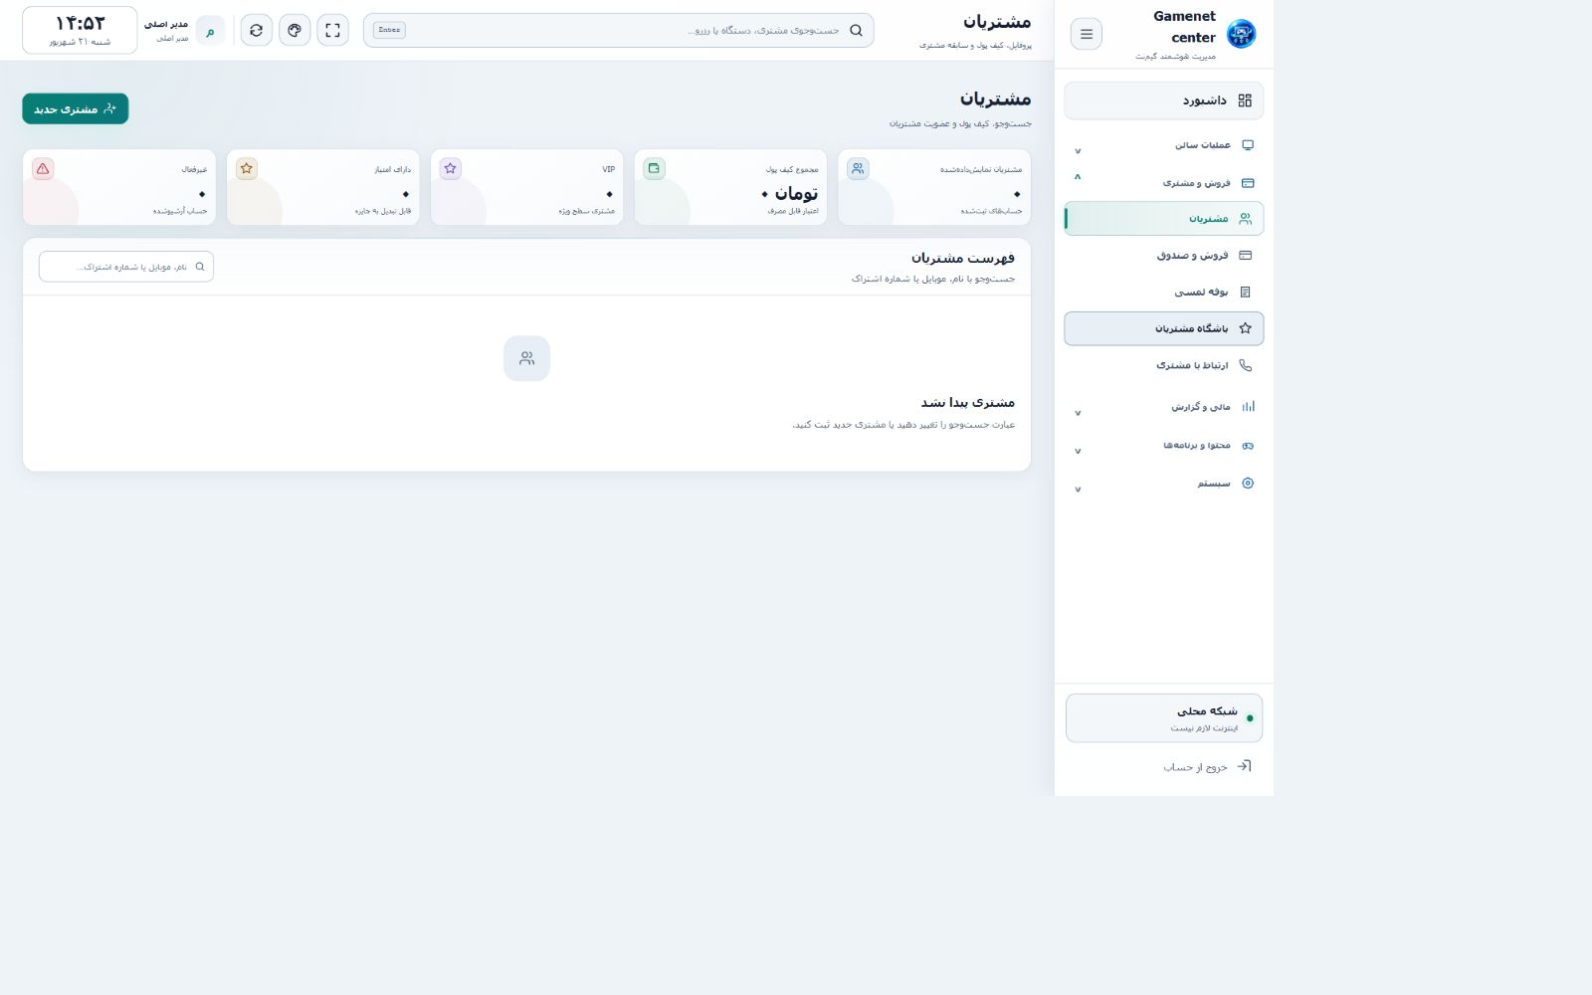
Task: Click the مشتری جدید button
Action: coord(76,108)
